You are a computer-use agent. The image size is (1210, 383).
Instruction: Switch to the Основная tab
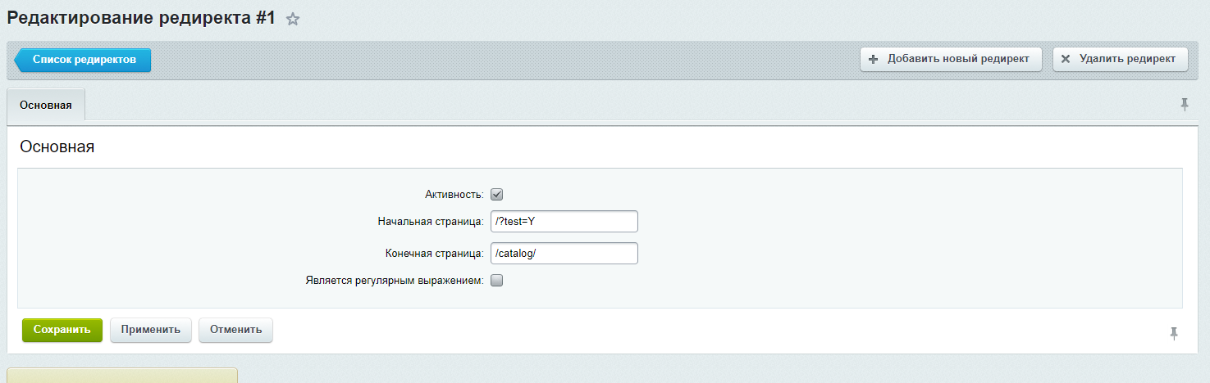coord(46,106)
